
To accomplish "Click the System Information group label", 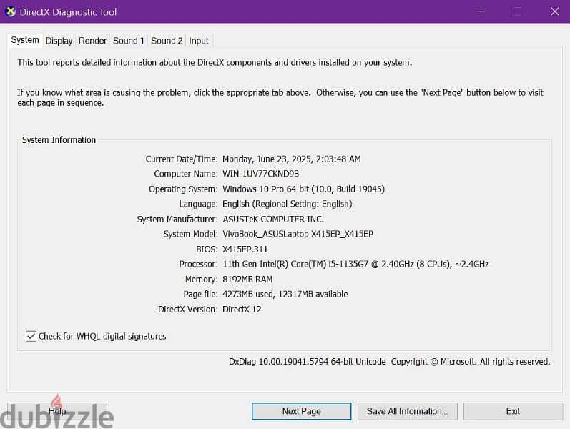I will tap(59, 140).
